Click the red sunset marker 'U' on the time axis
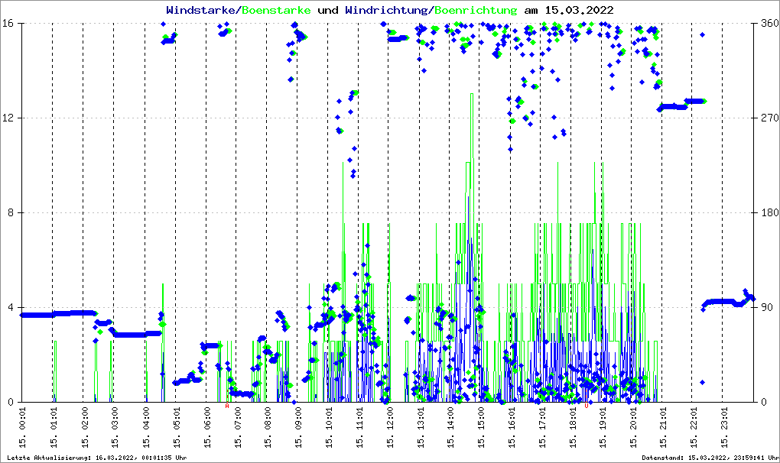The height and width of the screenshot is (463, 780). 587,406
